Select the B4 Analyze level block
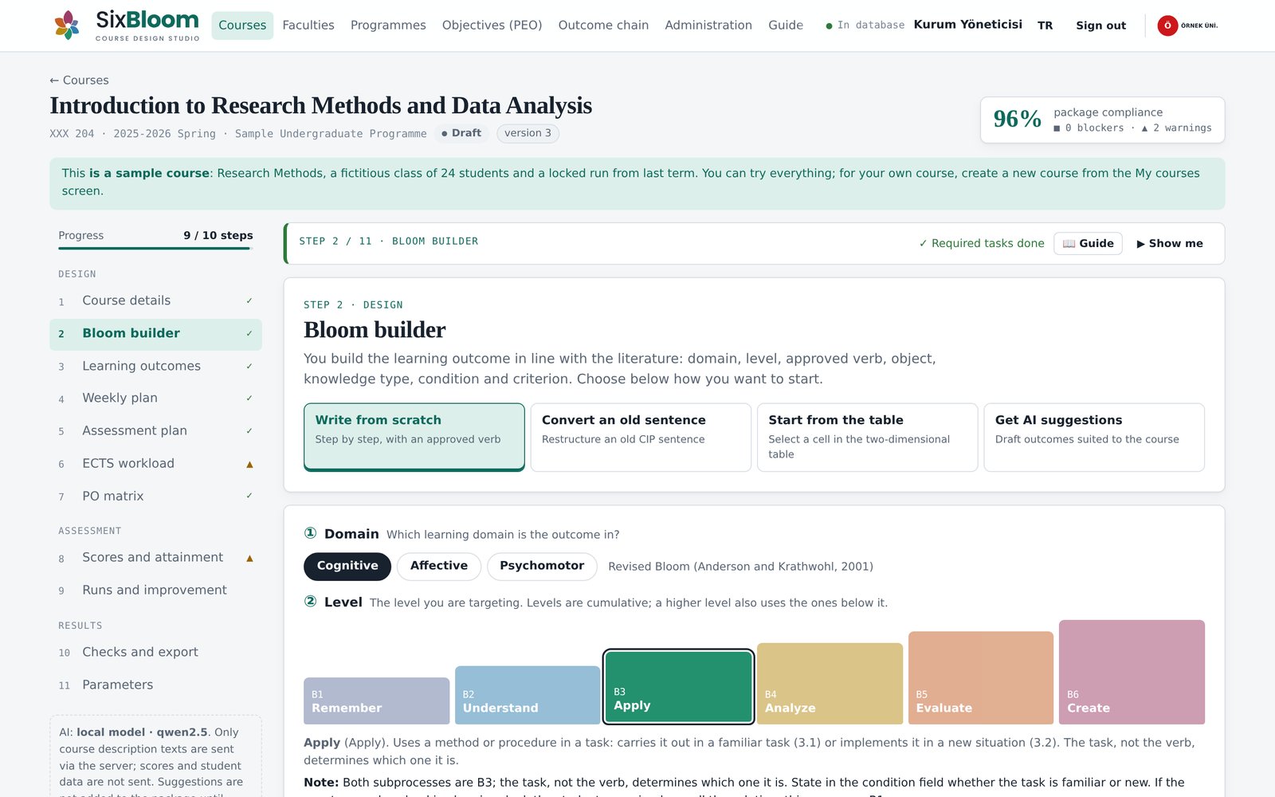This screenshot has width=1275, height=797. coord(830,684)
